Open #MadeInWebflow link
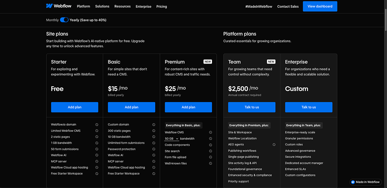The width and height of the screenshot is (387, 188). coord(259,6)
